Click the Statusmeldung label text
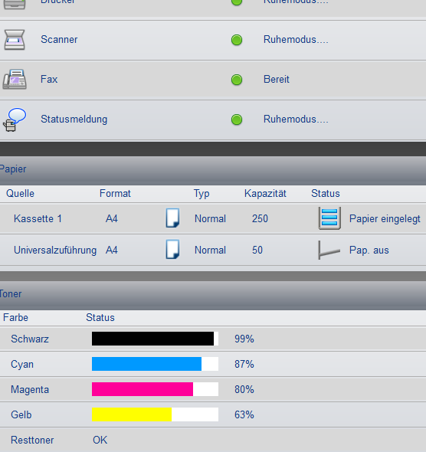Image resolution: width=426 pixels, height=452 pixels. (x=74, y=120)
